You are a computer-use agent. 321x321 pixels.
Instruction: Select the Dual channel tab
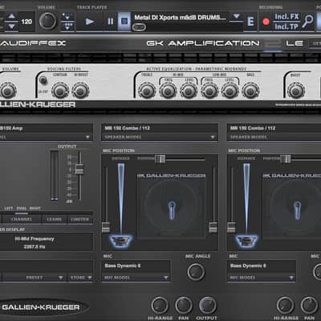pos(22,208)
